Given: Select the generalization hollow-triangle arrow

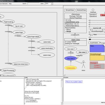Looking at the screenshot, I should pyautogui.click(x=97, y=20).
